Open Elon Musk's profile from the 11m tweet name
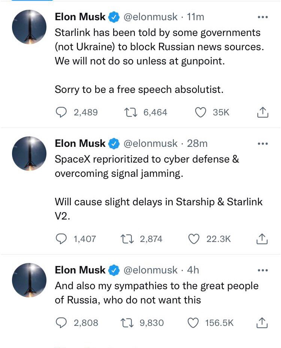 coord(80,17)
